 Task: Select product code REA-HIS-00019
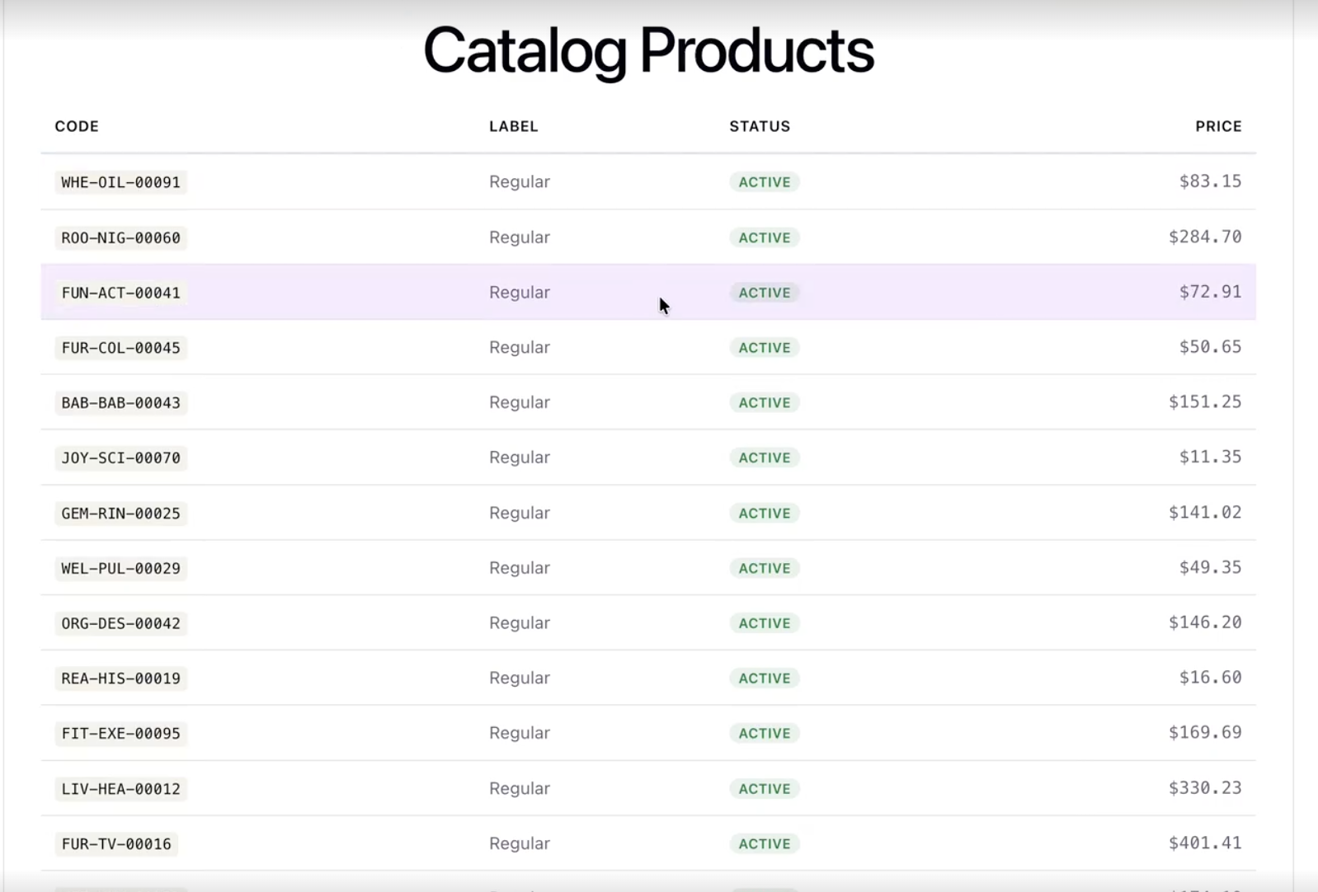click(120, 678)
